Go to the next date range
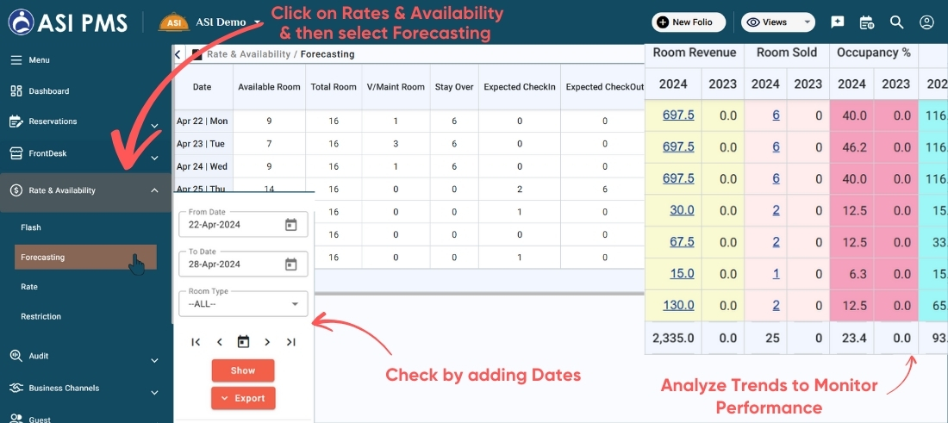Screen dimensions: 948x423 coord(267,342)
